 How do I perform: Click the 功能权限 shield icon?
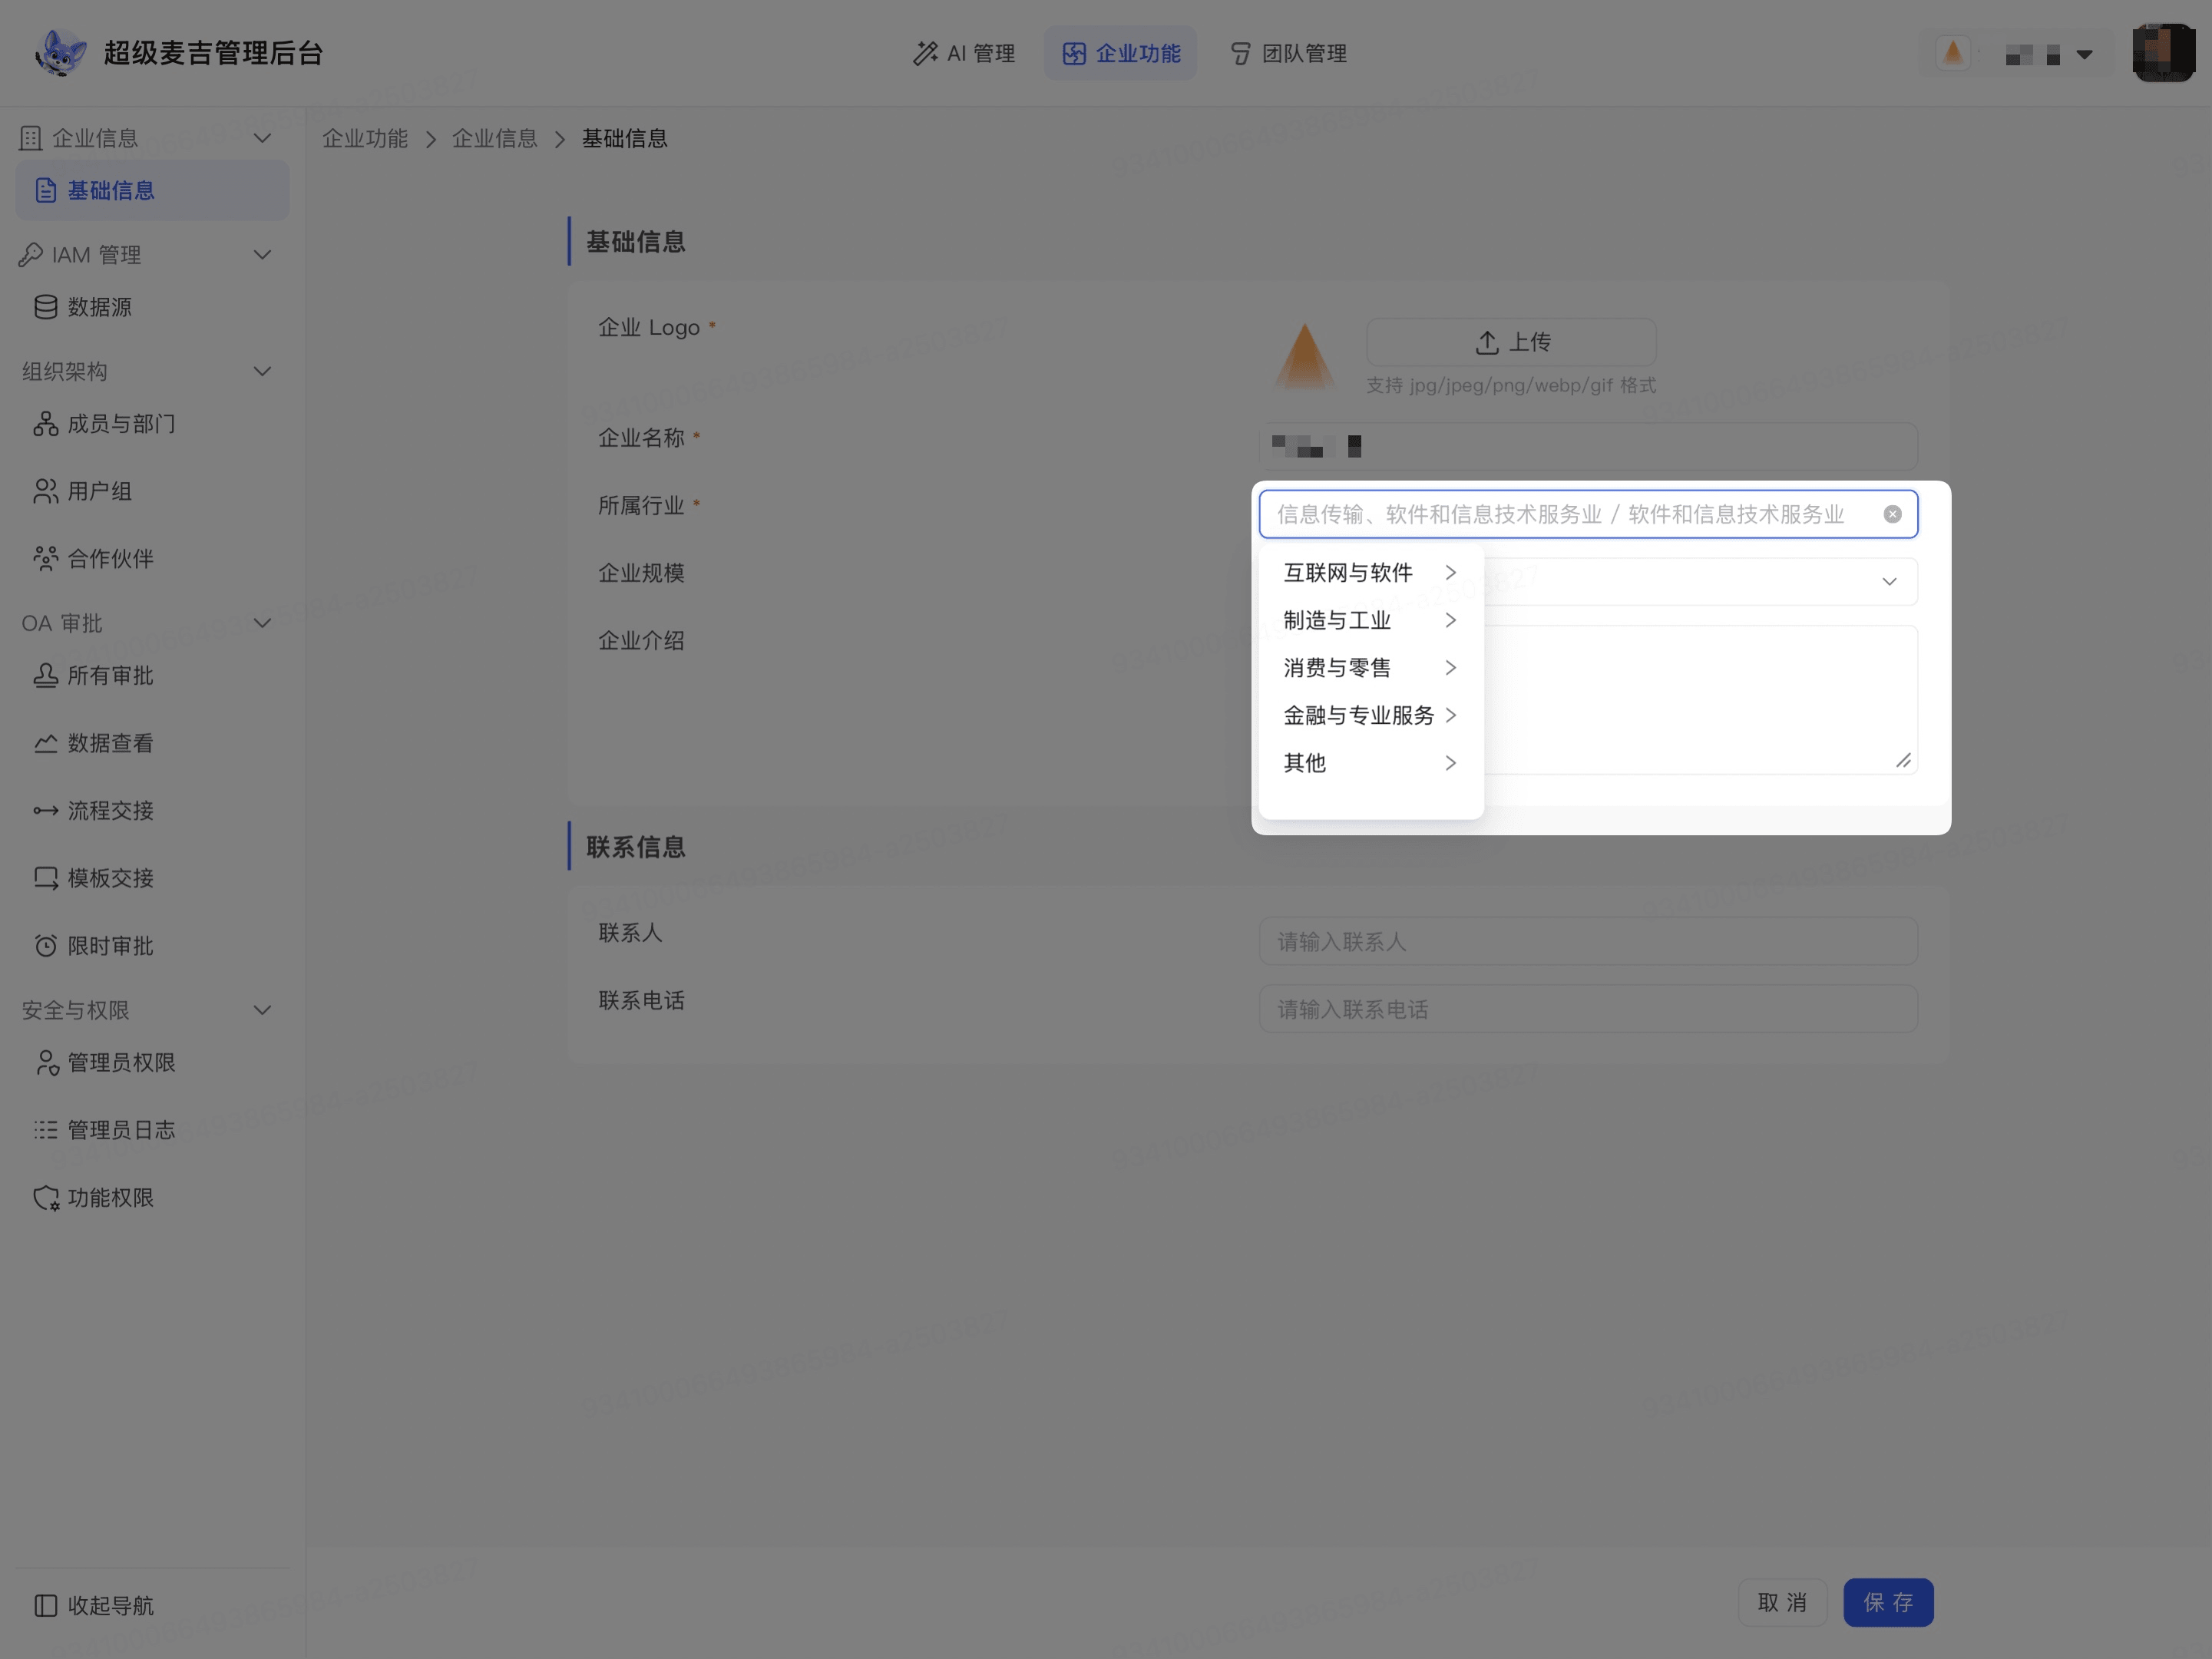[x=46, y=1197]
